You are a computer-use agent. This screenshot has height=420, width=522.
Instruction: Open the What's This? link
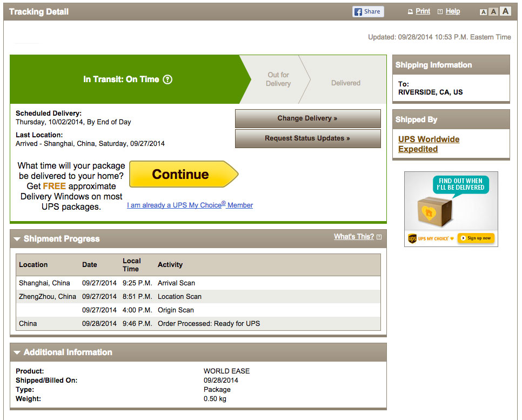354,236
